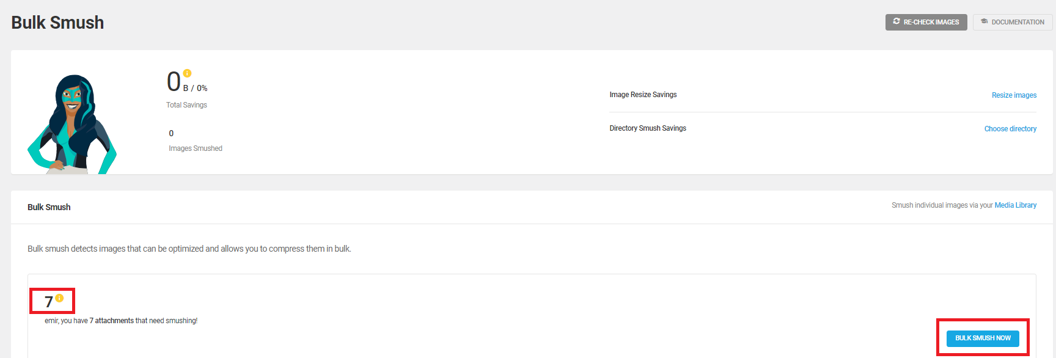Image resolution: width=1056 pixels, height=358 pixels.
Task: Click the 0 above Images Smushed
Action: 171,133
